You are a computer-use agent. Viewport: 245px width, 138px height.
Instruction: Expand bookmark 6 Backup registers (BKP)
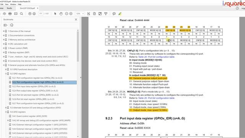pos(3,53)
